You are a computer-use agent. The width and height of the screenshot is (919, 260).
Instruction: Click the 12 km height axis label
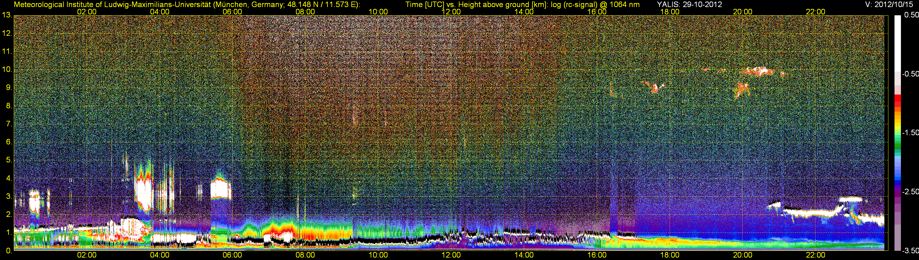click(x=7, y=33)
